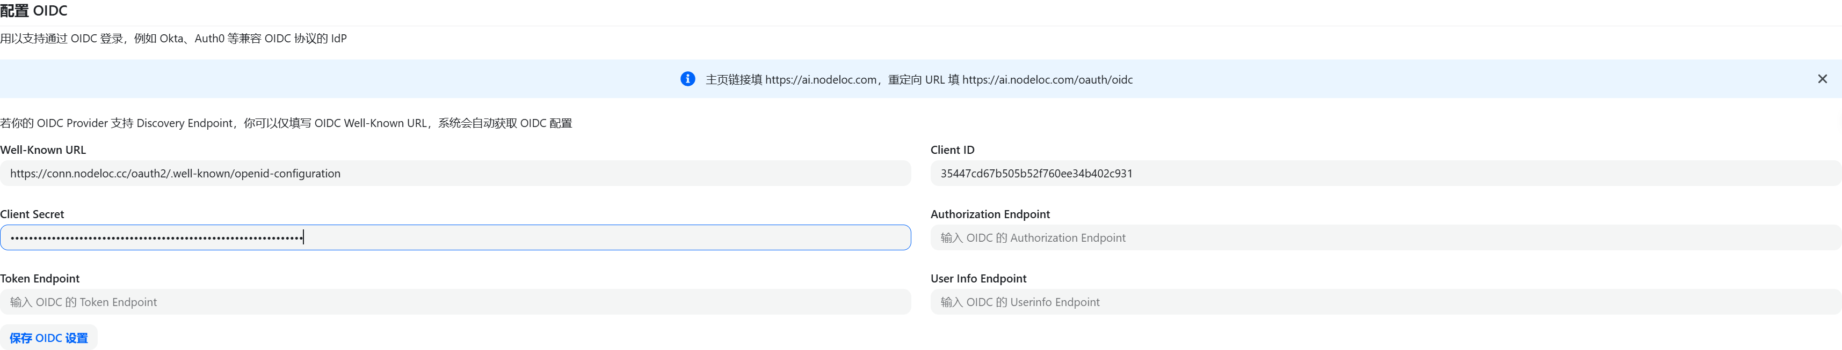Image resolution: width=1842 pixels, height=350 pixels.
Task: Focus the Token Endpoint input box
Action: (x=455, y=302)
